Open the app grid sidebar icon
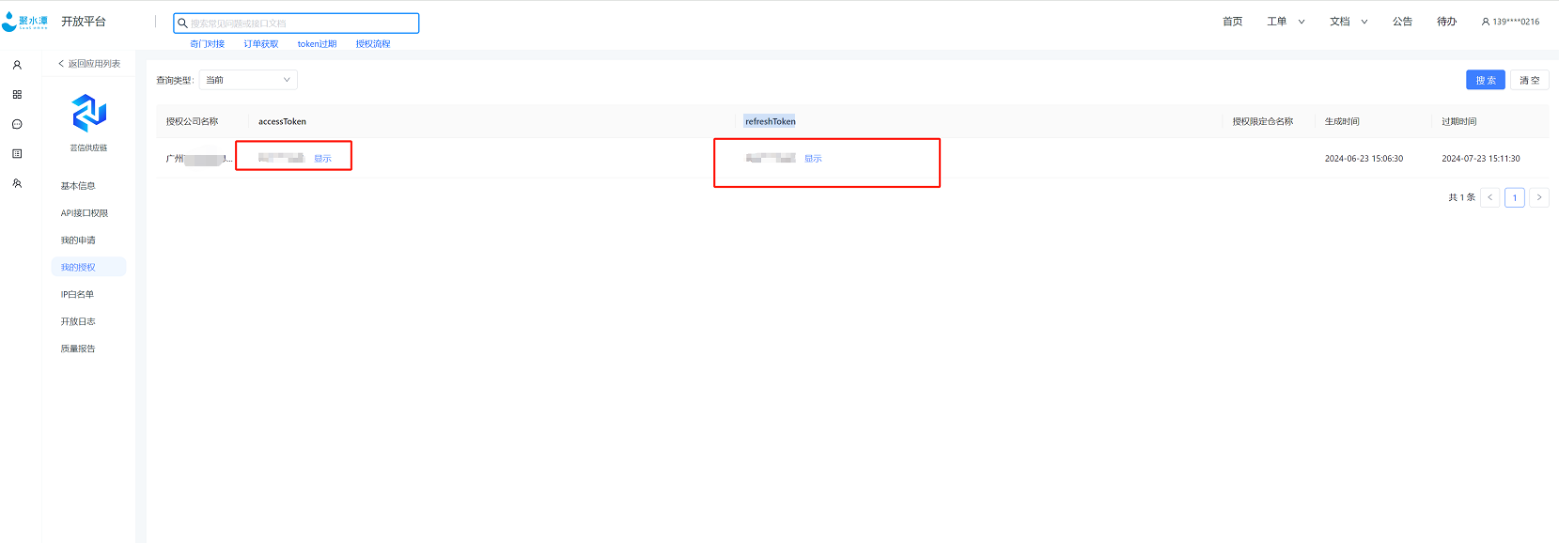 [x=17, y=95]
